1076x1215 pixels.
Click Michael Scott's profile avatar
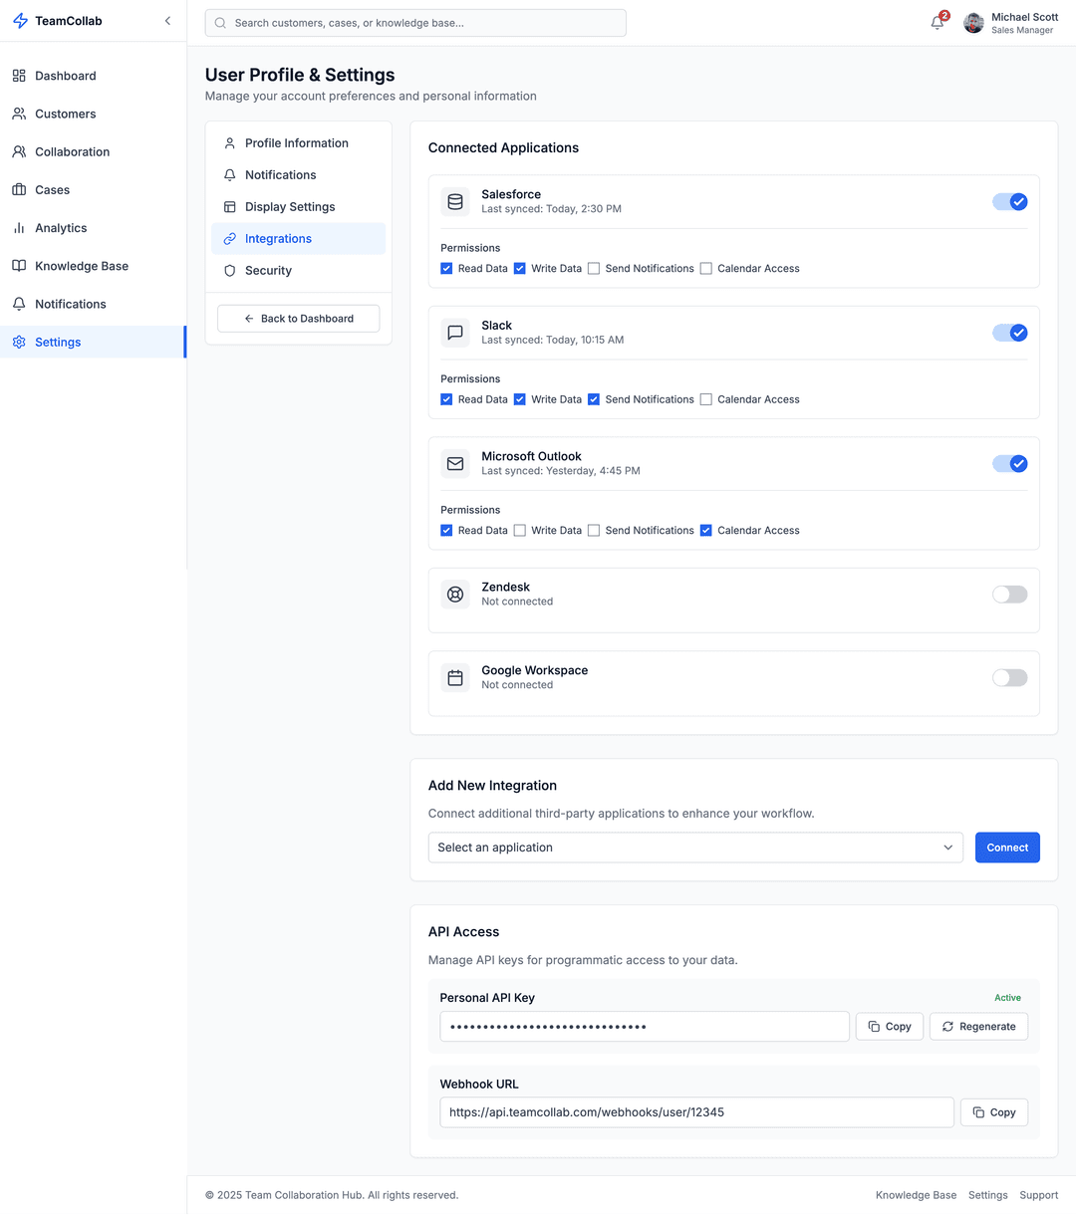[973, 23]
